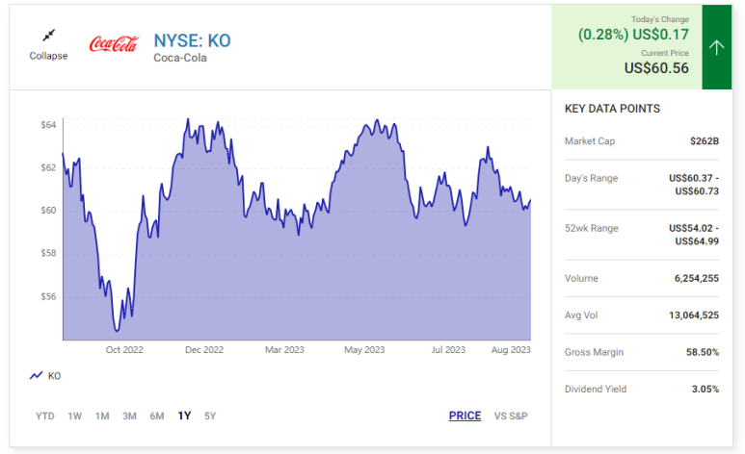Viewport: 745px width, 454px height.
Task: Click the $62 y-axis label
Action: click(48, 167)
